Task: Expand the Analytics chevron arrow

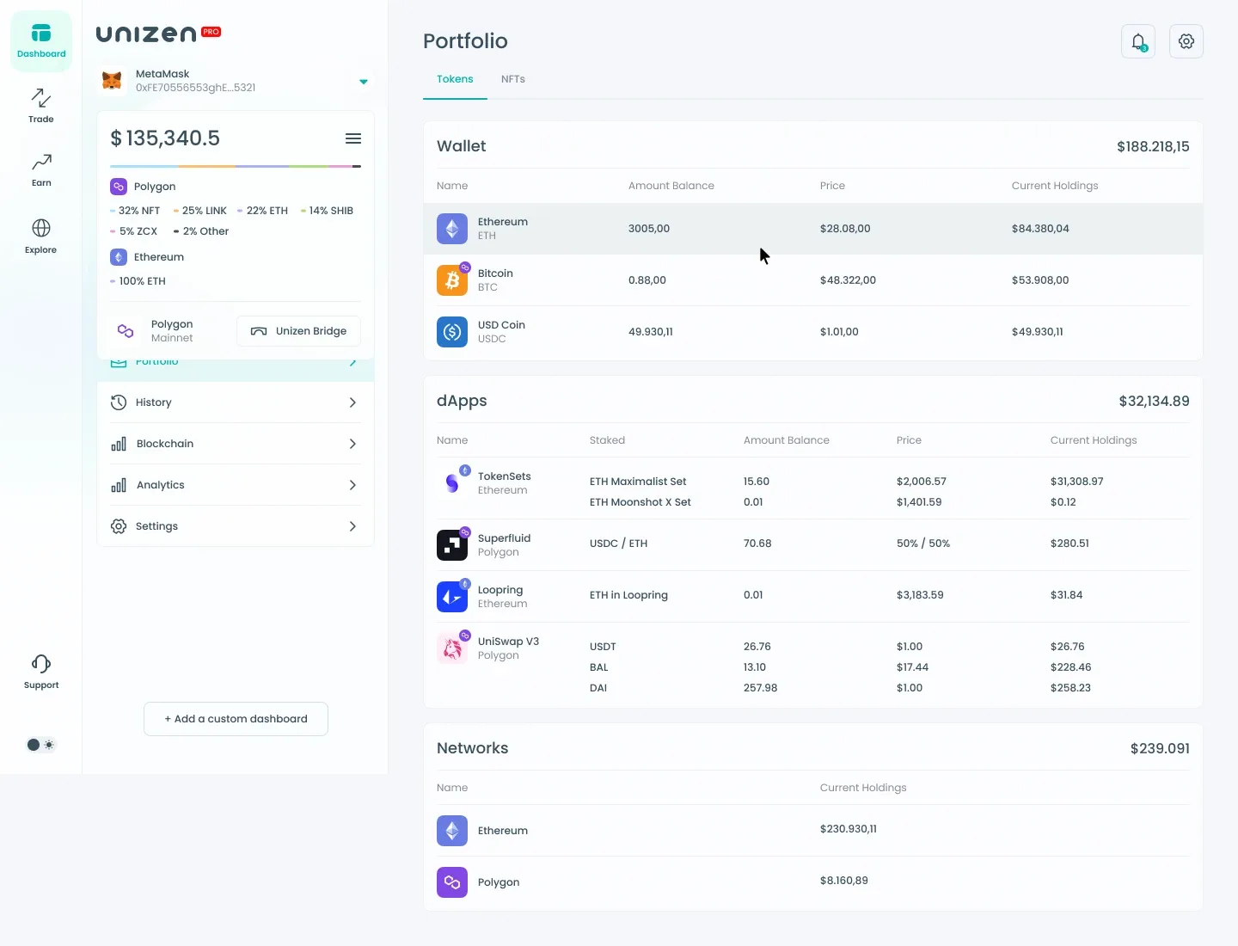Action: pos(352,485)
